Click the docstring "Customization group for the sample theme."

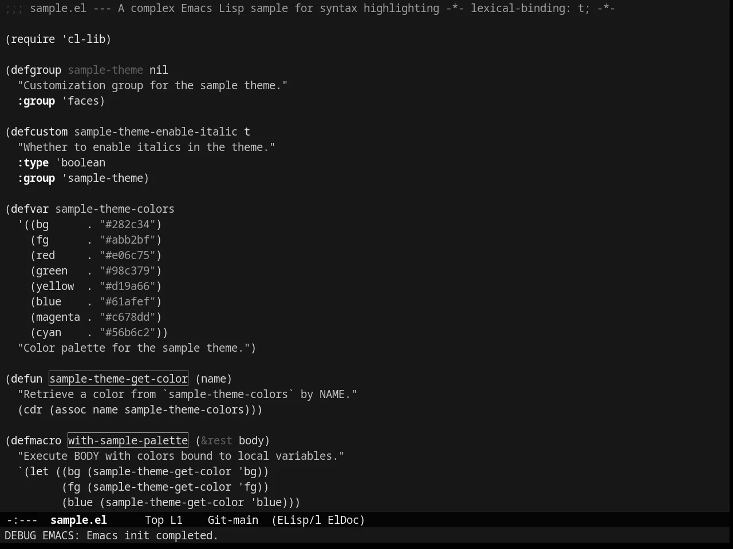point(152,85)
